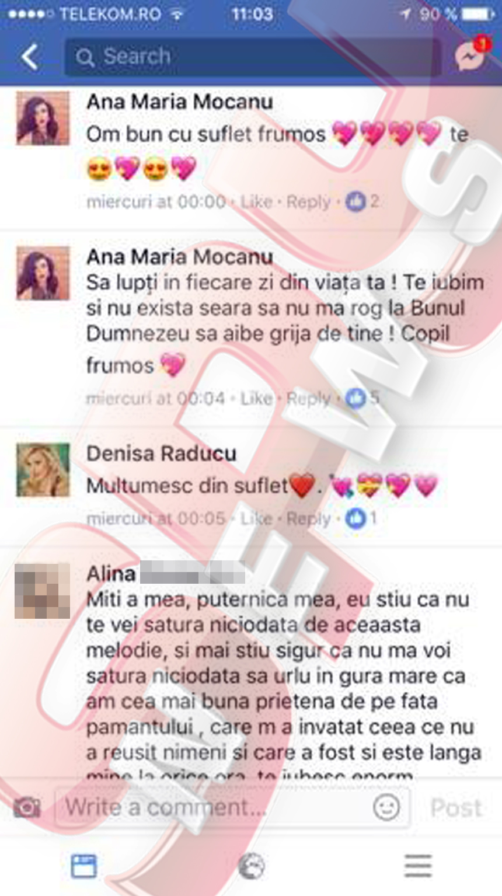This screenshot has height=896, width=502.
Task: Open the notifications globe tab
Action: coord(252,866)
